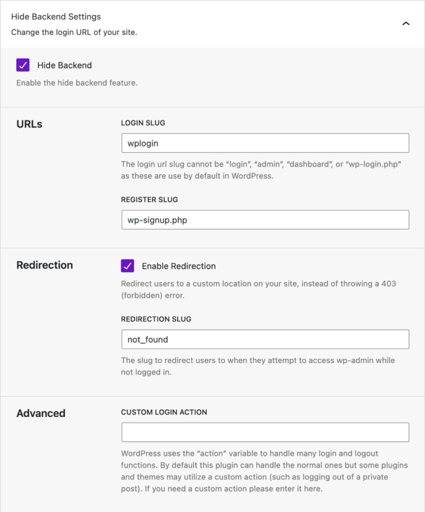Click the Enable Redirection label text
The height and width of the screenshot is (512, 425).
tap(179, 266)
